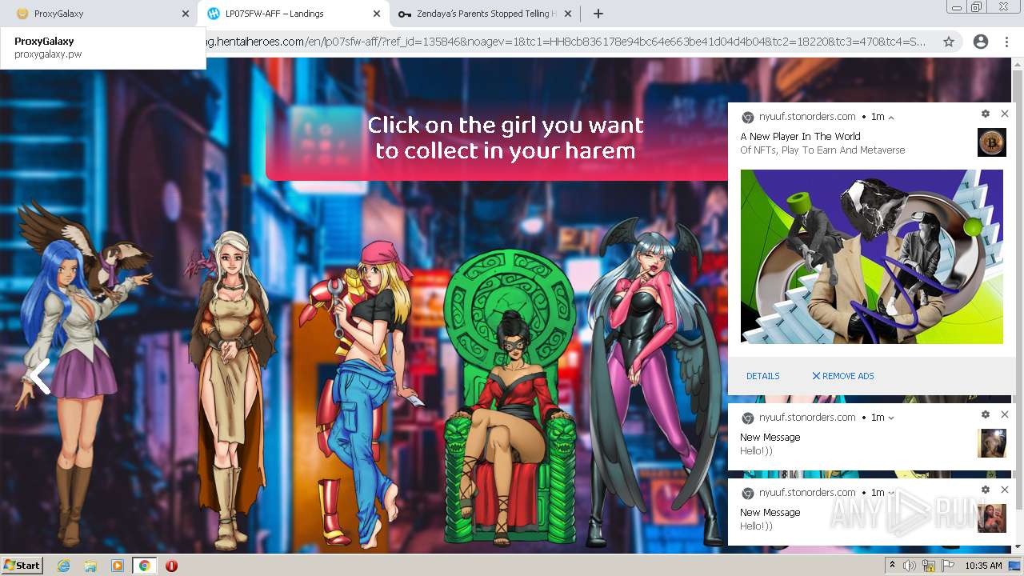
Task: Open the Windows Start menu
Action: click(22, 566)
